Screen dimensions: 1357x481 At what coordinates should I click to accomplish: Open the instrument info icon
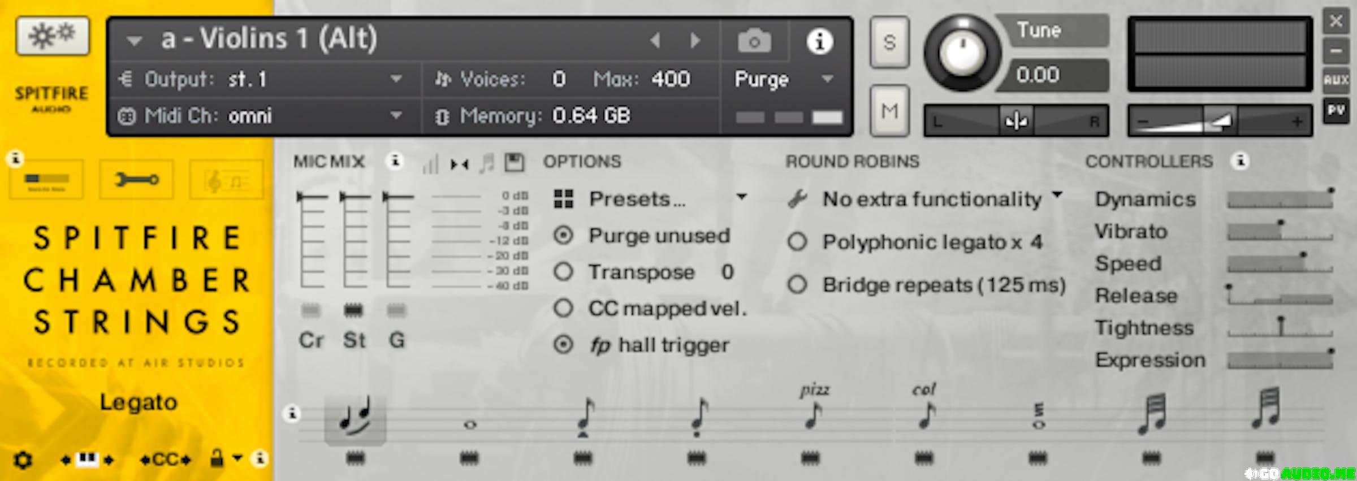(819, 41)
